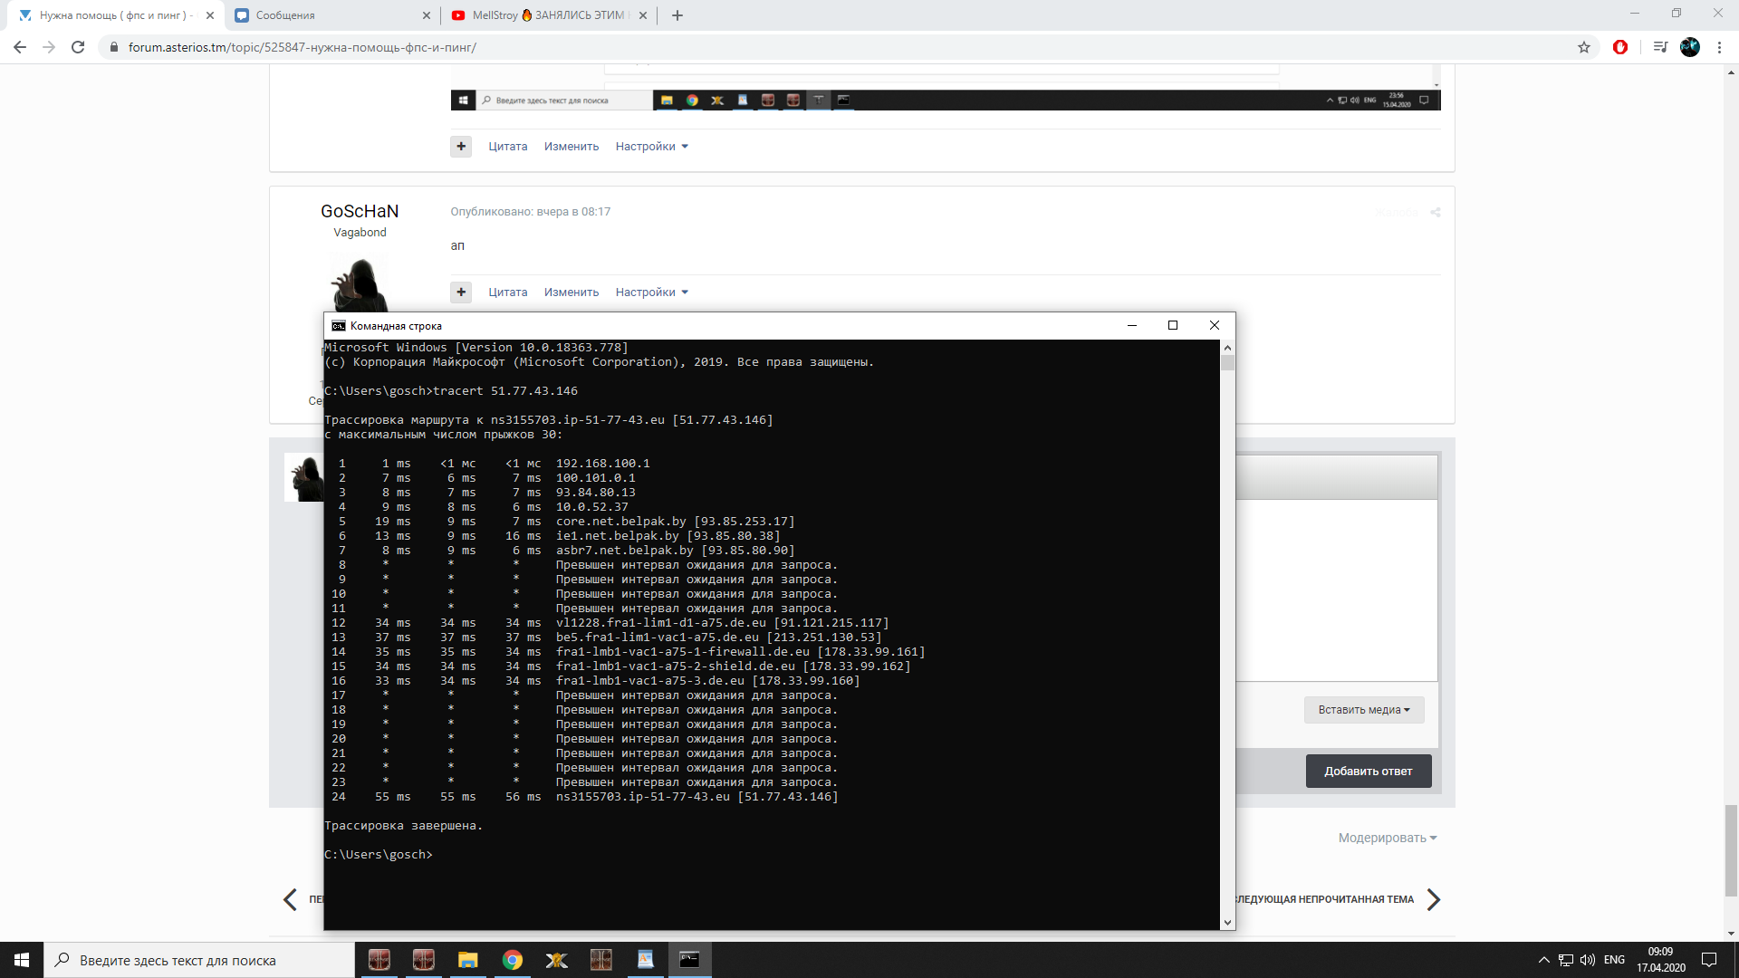Open the volume tray icon

[1588, 960]
